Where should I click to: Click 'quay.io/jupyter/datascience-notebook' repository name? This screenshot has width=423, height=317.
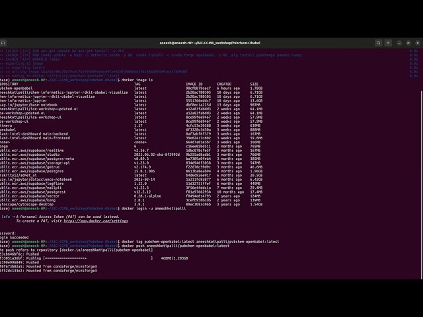tap(36, 180)
